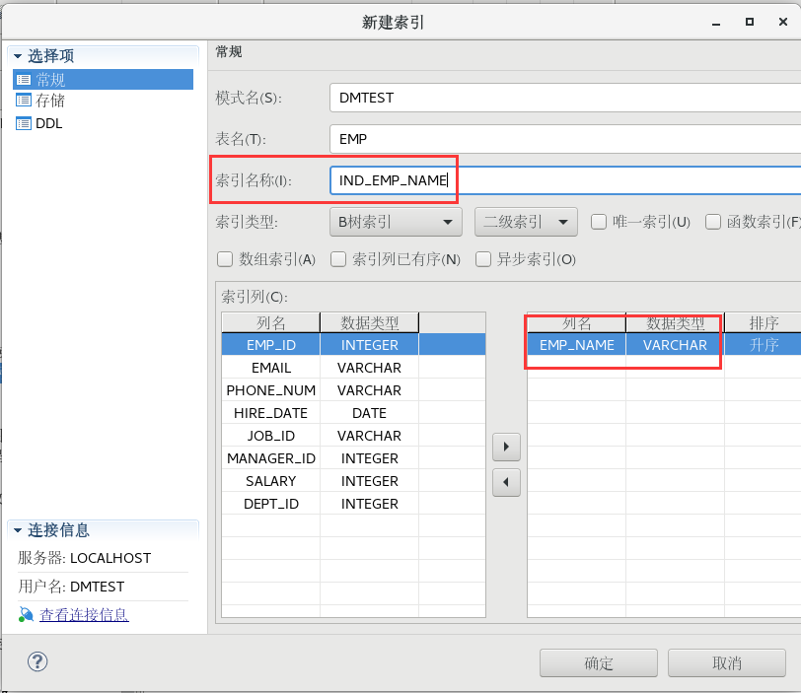The image size is (801, 693).
Task: Click the help question mark icon
Action: pos(37,661)
